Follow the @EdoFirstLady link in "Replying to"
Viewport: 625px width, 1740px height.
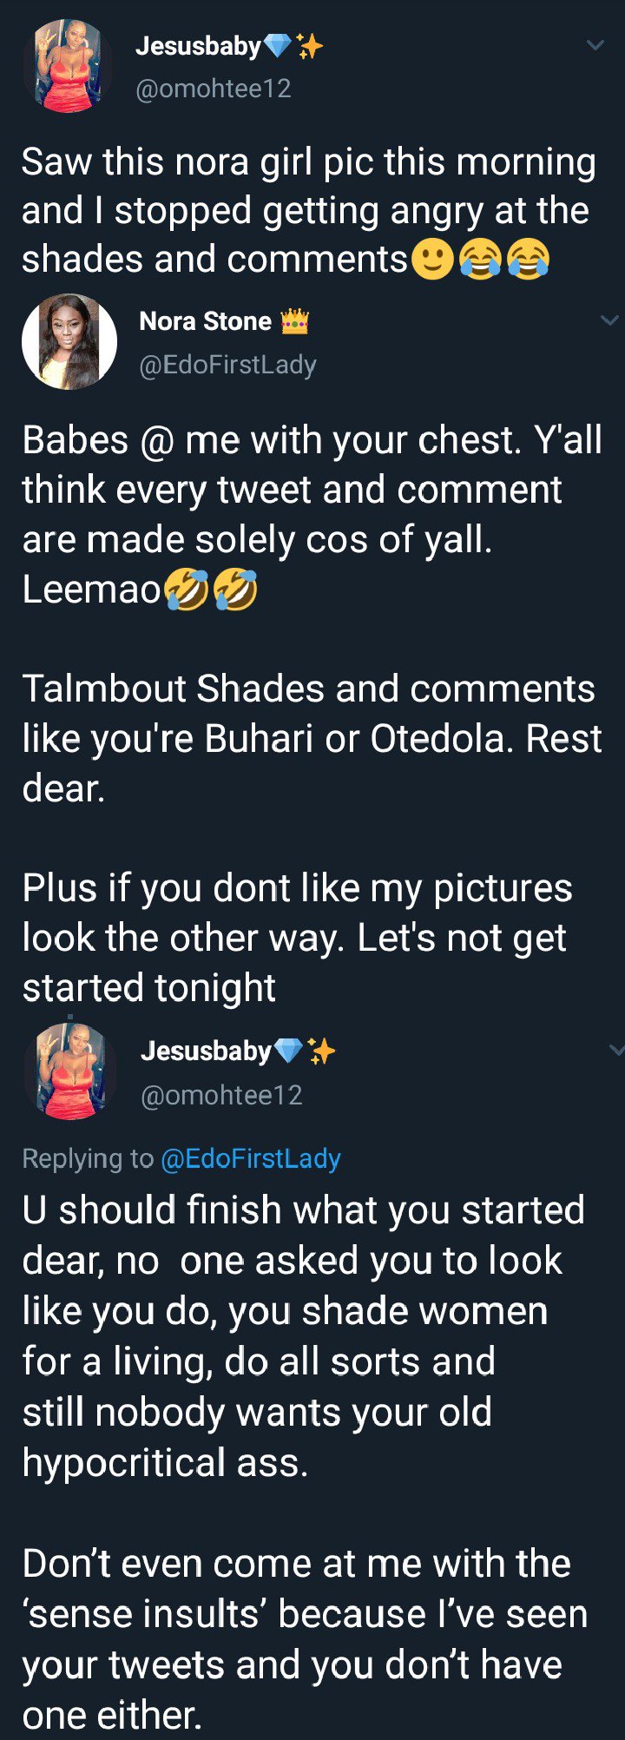point(251,1158)
